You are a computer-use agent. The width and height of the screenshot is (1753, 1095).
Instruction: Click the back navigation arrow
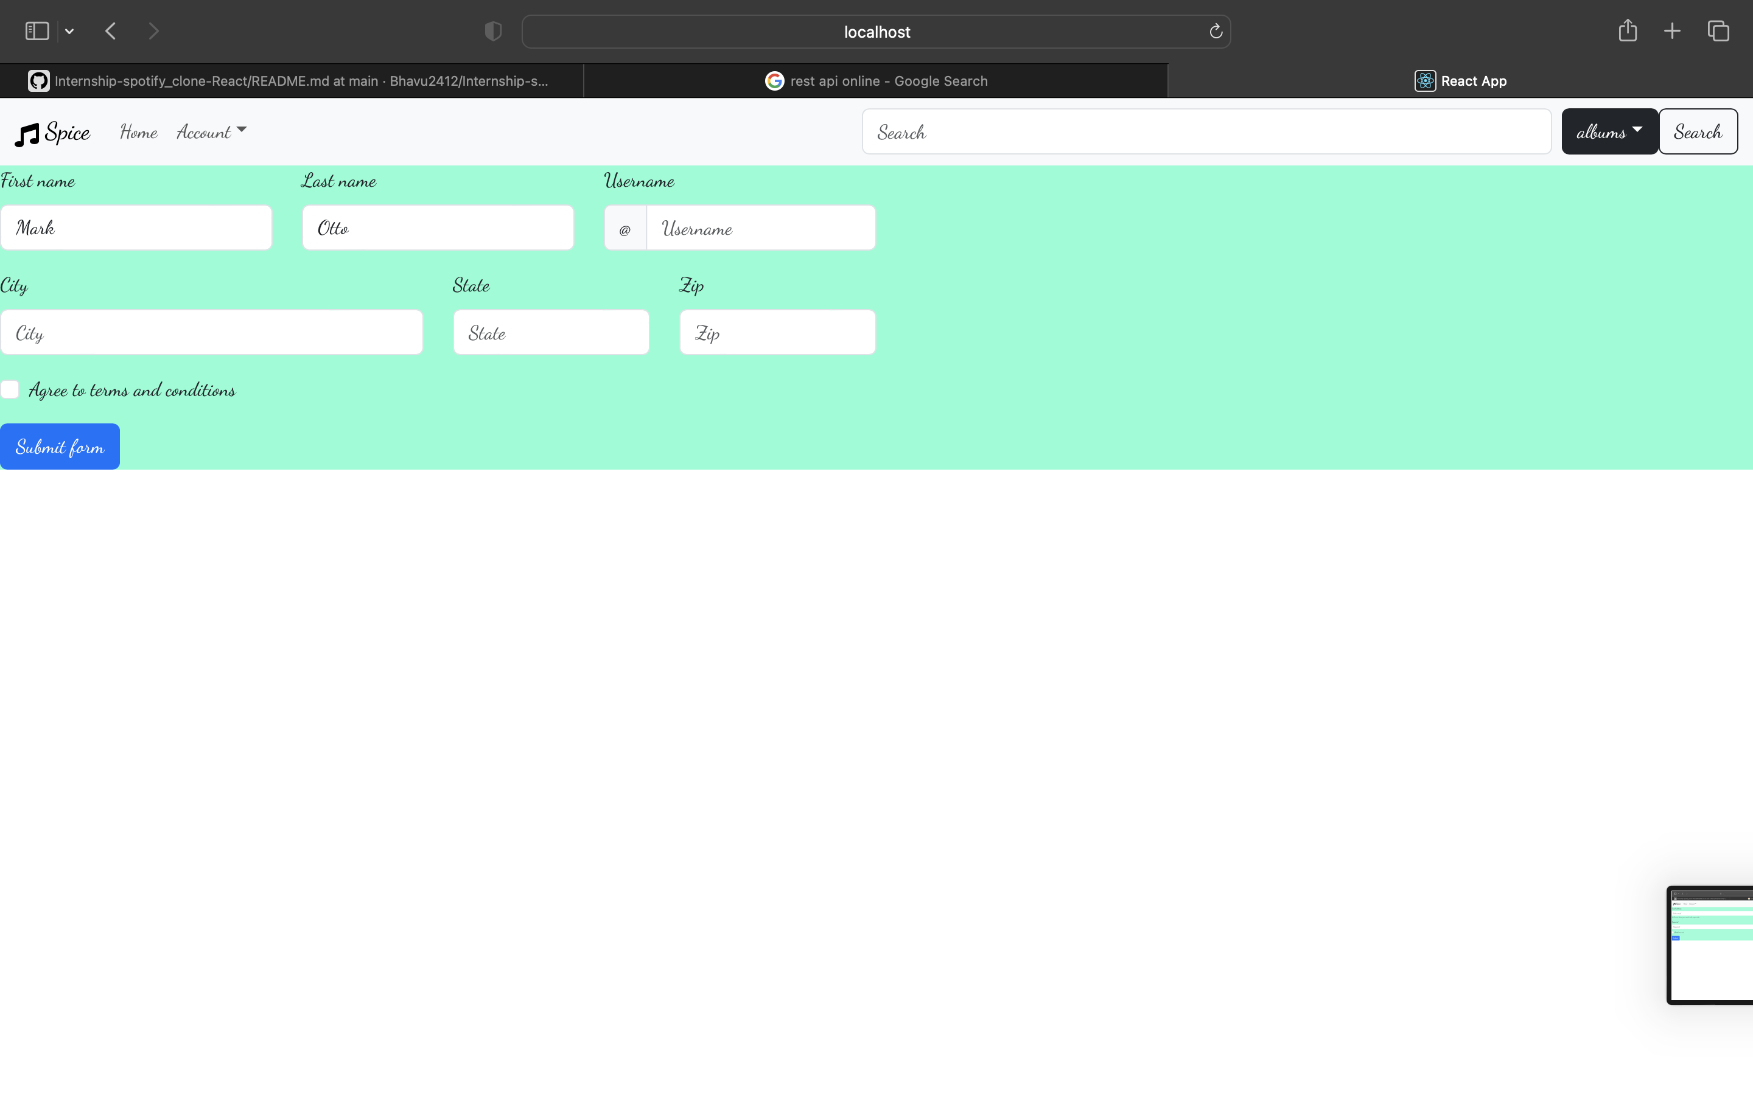[x=110, y=30]
